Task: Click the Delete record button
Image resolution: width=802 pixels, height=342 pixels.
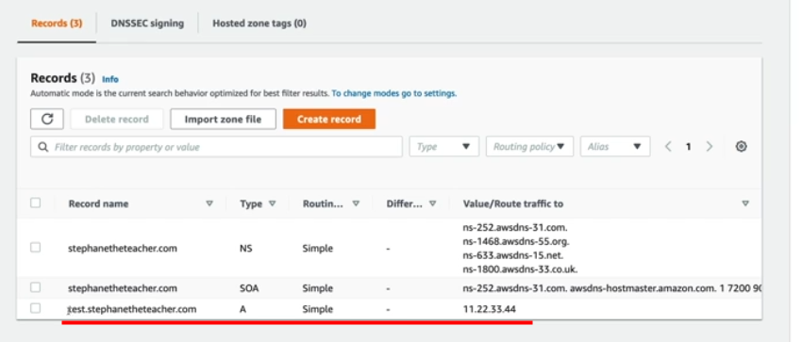Action: point(117,119)
